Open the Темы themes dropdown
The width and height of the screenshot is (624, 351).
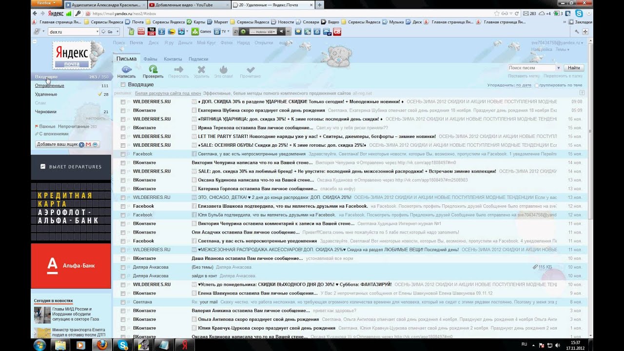click(562, 49)
